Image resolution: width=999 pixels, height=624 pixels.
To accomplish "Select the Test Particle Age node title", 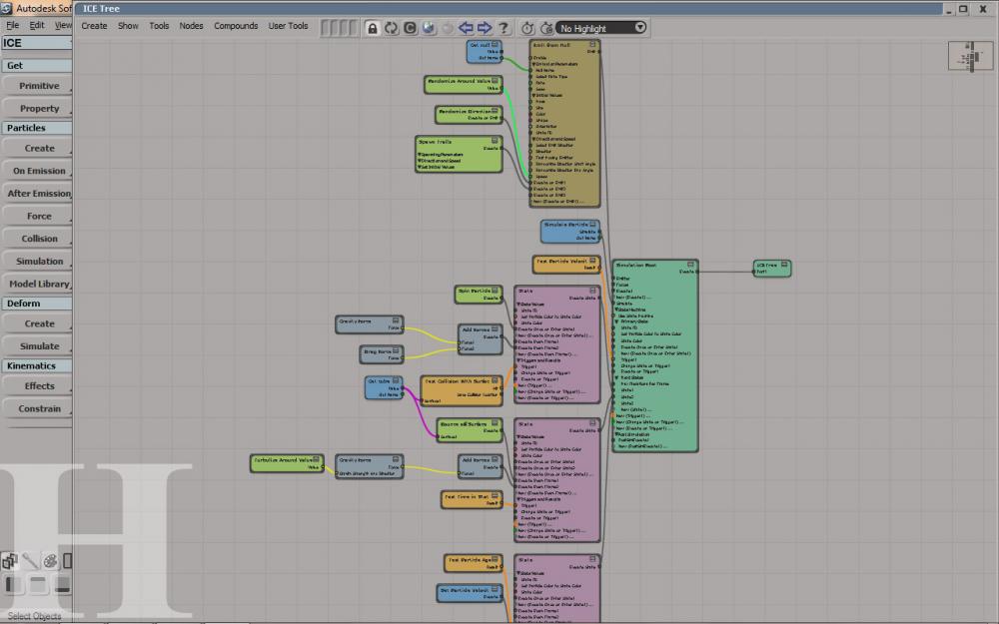I will click(470, 560).
